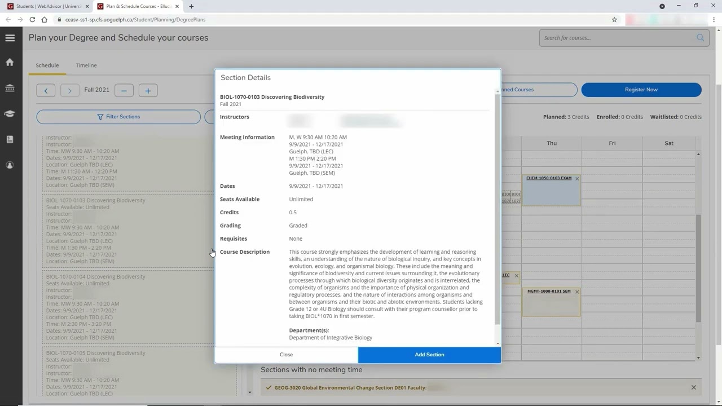
Task: Remove a term with minus button
Action: [x=124, y=90]
